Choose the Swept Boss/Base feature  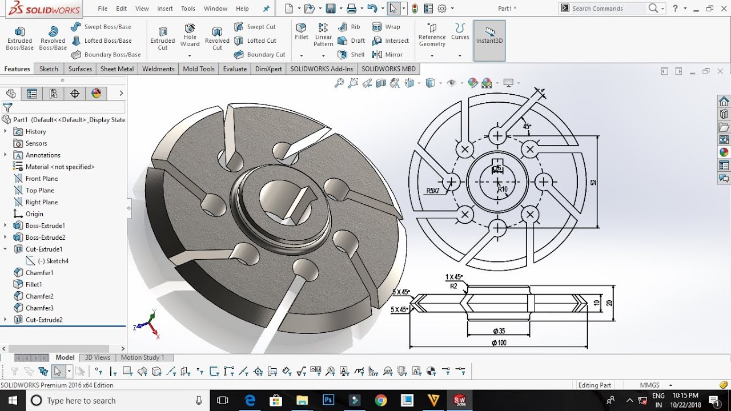coord(101,27)
